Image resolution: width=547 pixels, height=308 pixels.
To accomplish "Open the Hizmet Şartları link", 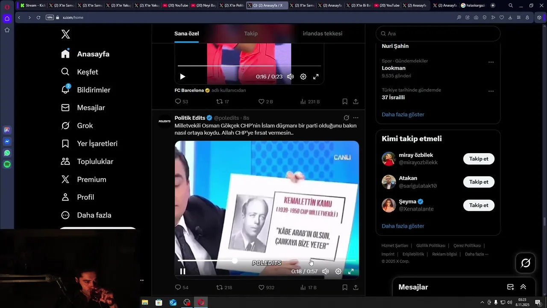I will (x=395, y=246).
